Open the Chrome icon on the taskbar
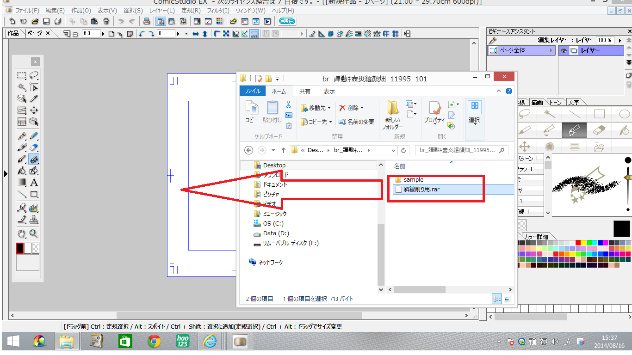Viewport: 632px width, 355px height. click(154, 341)
